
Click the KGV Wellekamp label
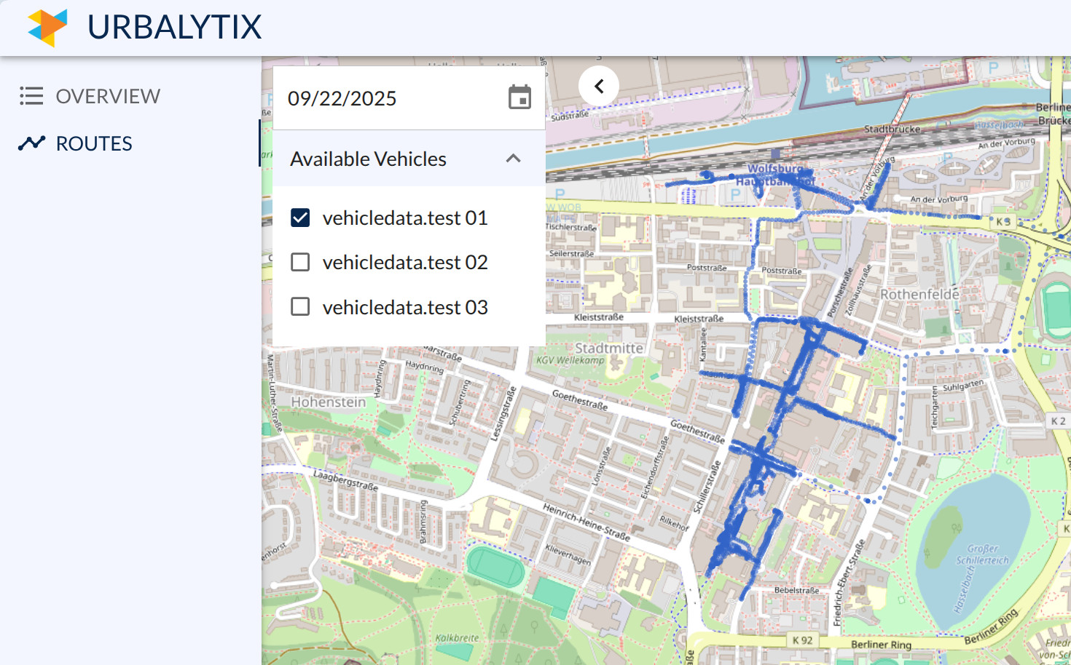click(570, 360)
